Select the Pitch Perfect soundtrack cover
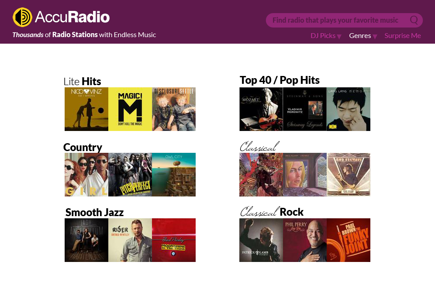Screen dimensions: 435x303 tap(130, 175)
